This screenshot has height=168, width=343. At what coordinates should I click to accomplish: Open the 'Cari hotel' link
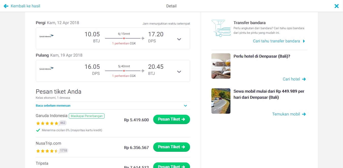click(x=294, y=79)
